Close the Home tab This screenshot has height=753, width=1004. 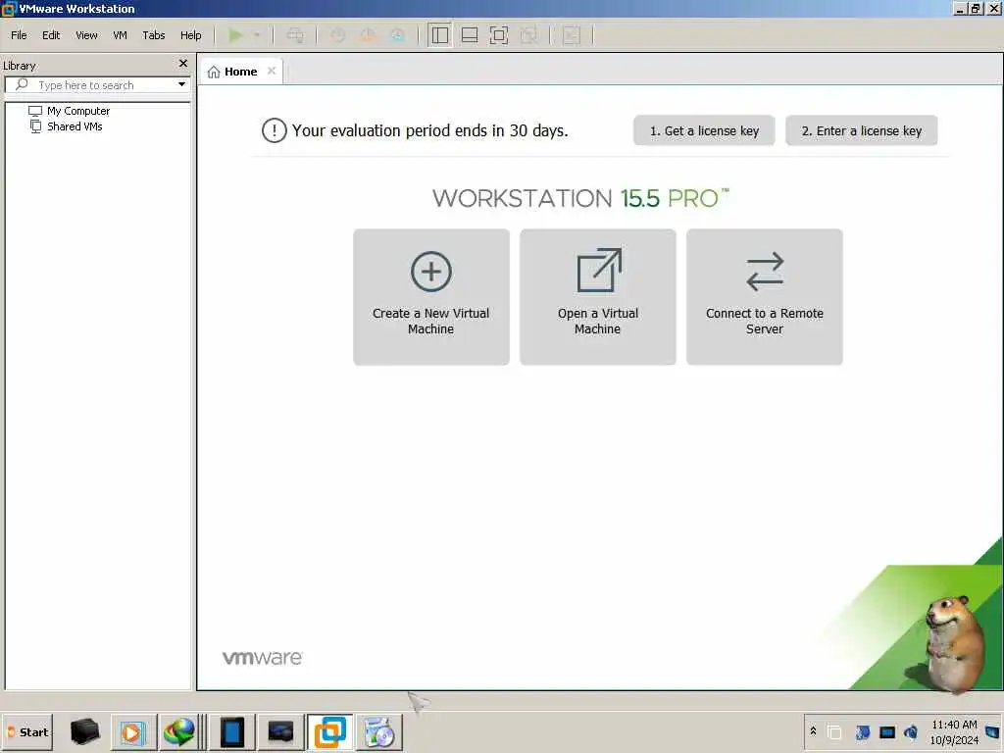pos(272,71)
